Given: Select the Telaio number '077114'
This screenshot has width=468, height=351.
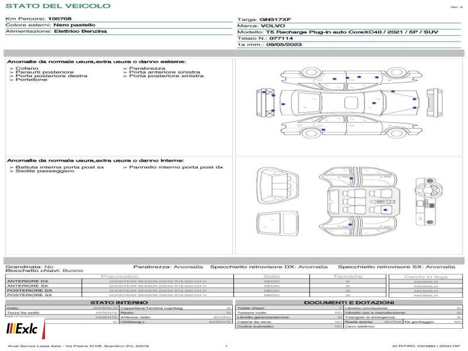Looking at the screenshot, I should tap(281, 39).
